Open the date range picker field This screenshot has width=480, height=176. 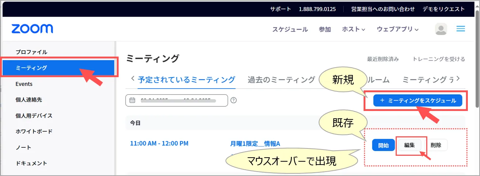pos(177,100)
